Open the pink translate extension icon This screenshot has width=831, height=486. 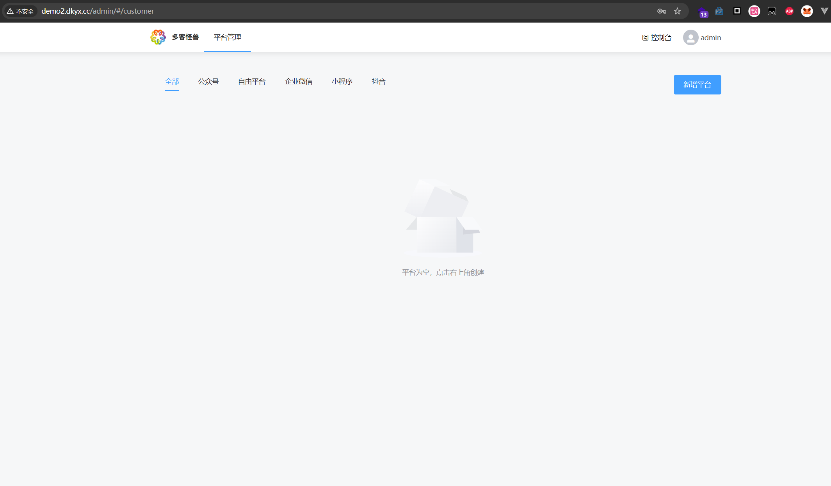click(754, 11)
